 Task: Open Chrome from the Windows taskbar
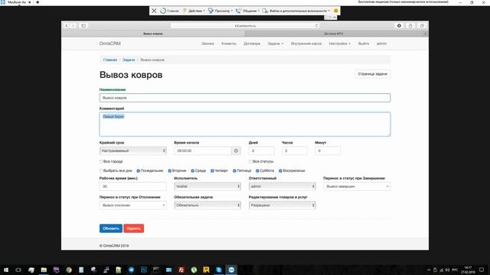pyautogui.click(x=69, y=270)
